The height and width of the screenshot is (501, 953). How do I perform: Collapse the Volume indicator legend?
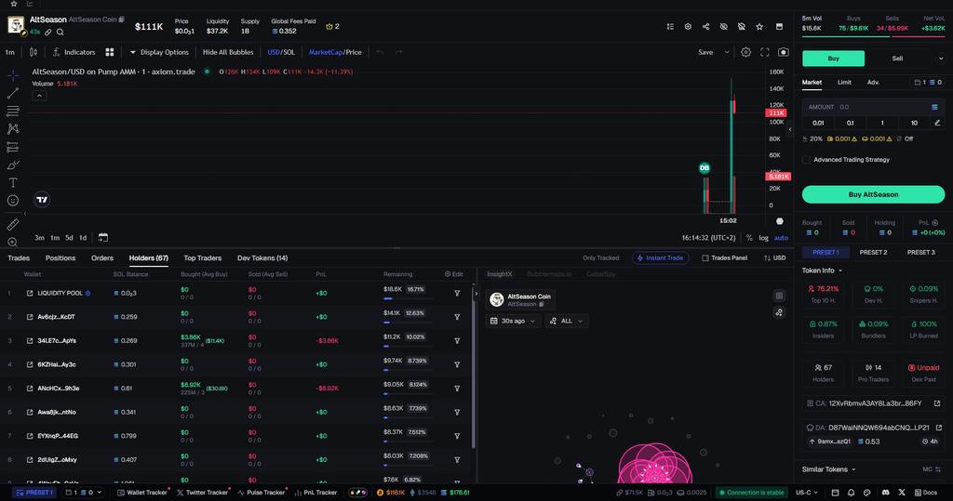(39, 96)
